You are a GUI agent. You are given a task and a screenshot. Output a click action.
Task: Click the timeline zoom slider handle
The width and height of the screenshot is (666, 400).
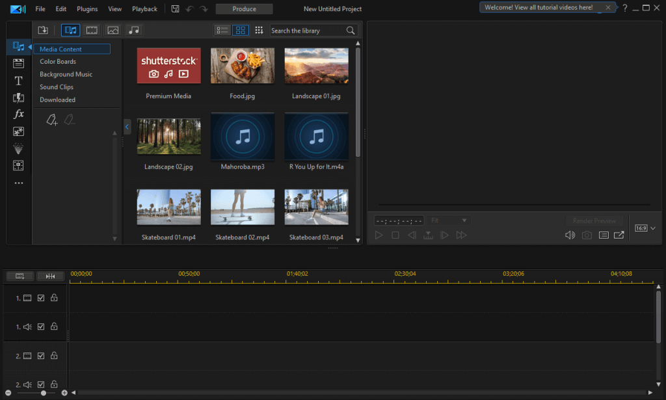[x=44, y=393]
